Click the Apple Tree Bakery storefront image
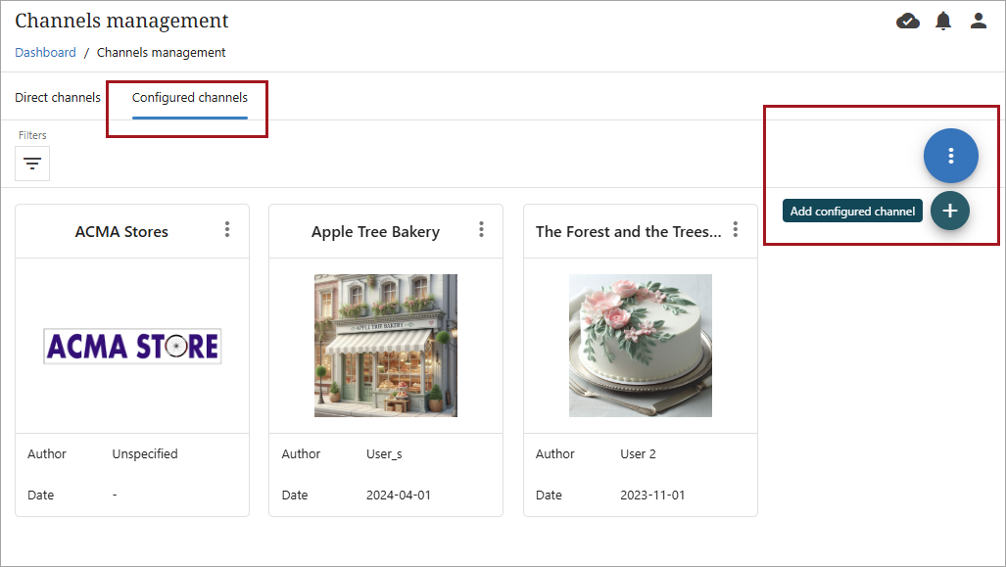Image resolution: width=1006 pixels, height=567 pixels. coord(386,346)
